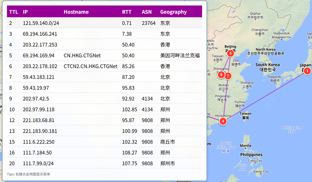Click geography 美因河畔法兰克福 in TTL 5 row

(180, 55)
